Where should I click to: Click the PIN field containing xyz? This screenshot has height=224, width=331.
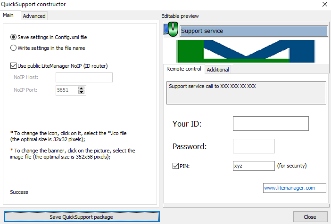click(x=254, y=166)
